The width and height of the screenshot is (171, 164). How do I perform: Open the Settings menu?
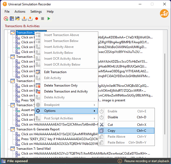point(36,12)
